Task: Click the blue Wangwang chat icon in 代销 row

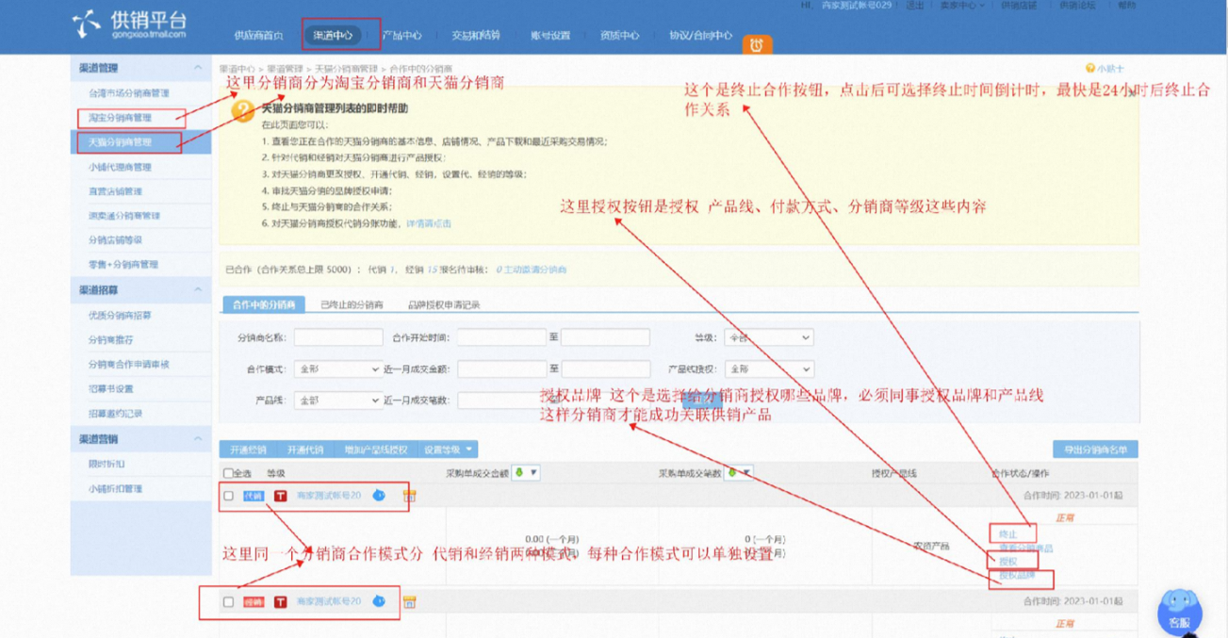Action: coord(379,495)
